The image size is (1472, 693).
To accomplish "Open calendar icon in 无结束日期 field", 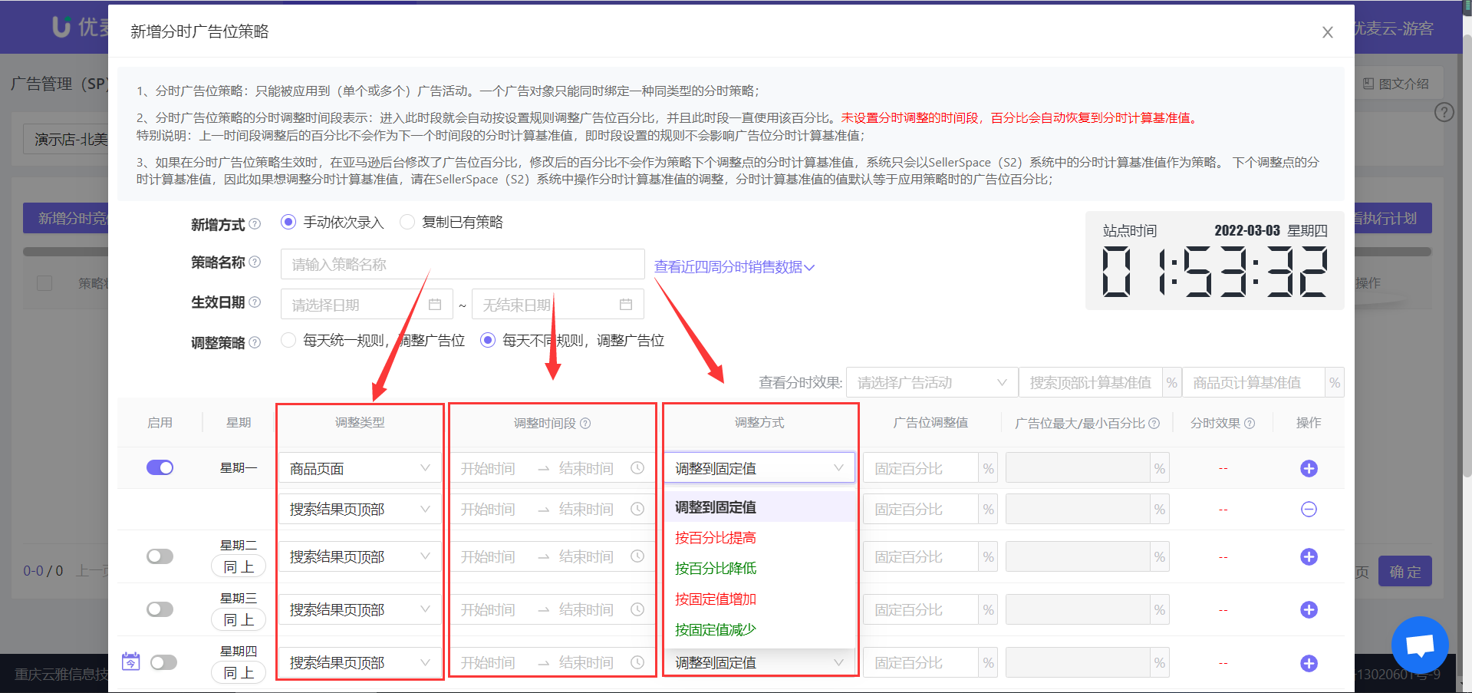I will [626, 305].
